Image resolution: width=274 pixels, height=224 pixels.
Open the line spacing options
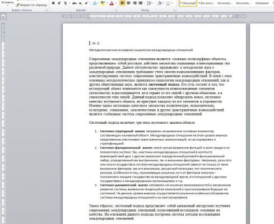(149, 3)
